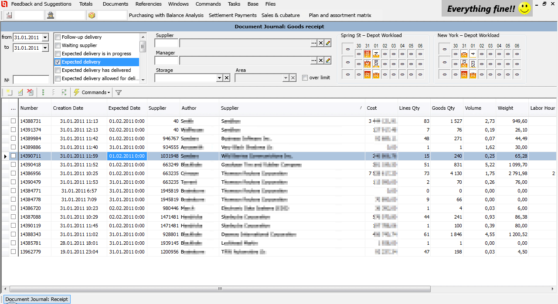Expand the Storage dropdown
Image resolution: width=558 pixels, height=304 pixels.
(219, 78)
